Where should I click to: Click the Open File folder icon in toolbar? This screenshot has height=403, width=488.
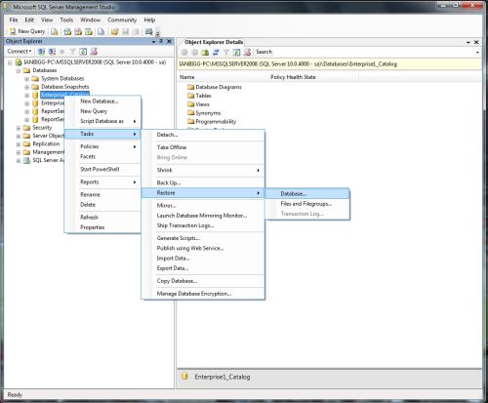[114, 31]
